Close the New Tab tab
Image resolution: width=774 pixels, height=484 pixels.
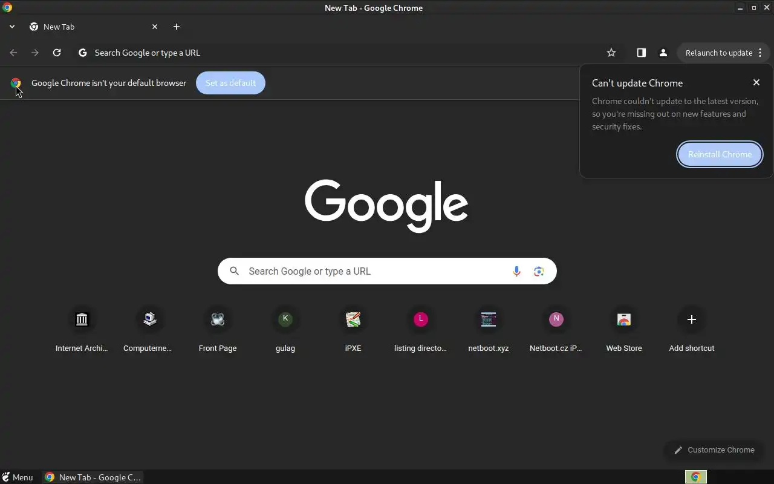pos(155,27)
